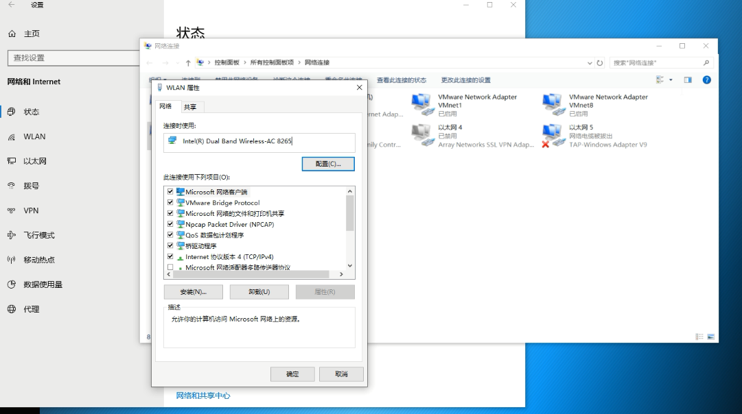The width and height of the screenshot is (742, 414).
Task: Expand breadcrumb chevron after 所有控制面板项
Action: pos(299,62)
